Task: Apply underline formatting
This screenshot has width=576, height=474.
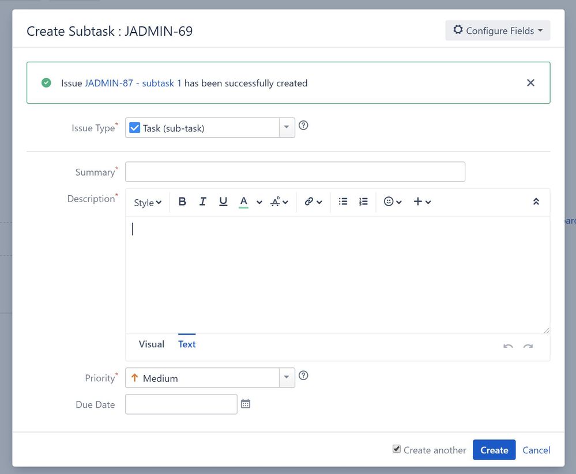Action: 223,202
